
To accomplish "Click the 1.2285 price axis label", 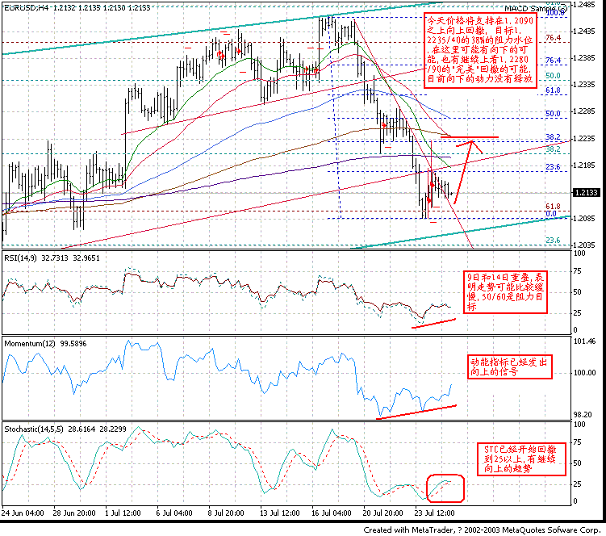I will 584,111.
